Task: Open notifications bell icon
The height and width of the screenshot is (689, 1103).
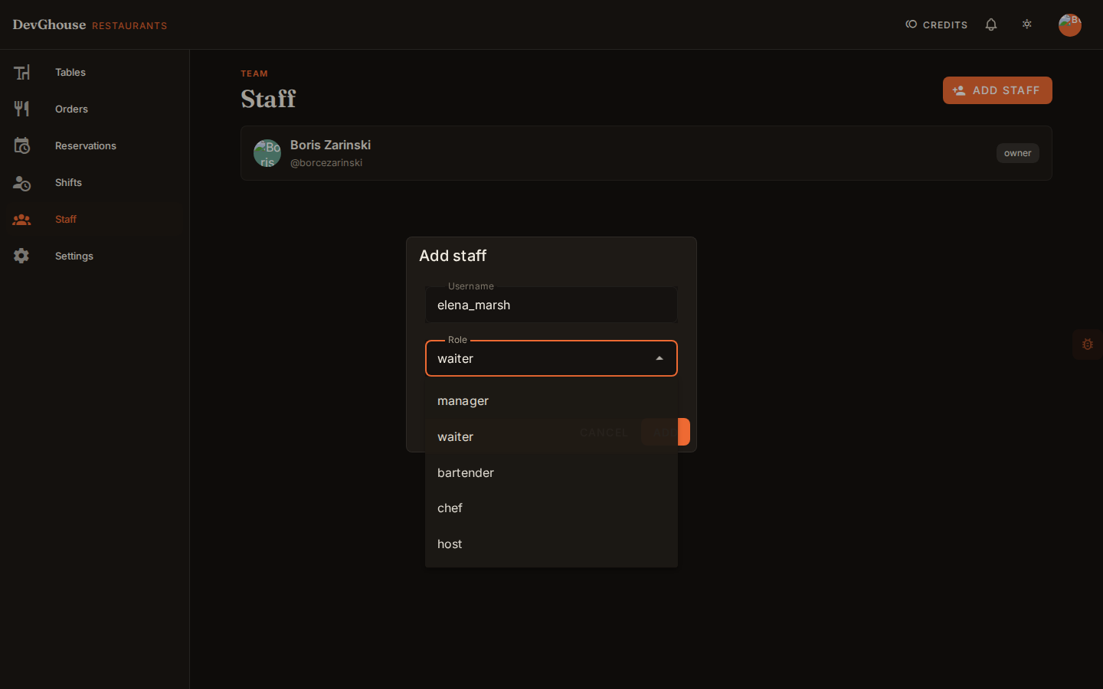Action: pos(991,24)
